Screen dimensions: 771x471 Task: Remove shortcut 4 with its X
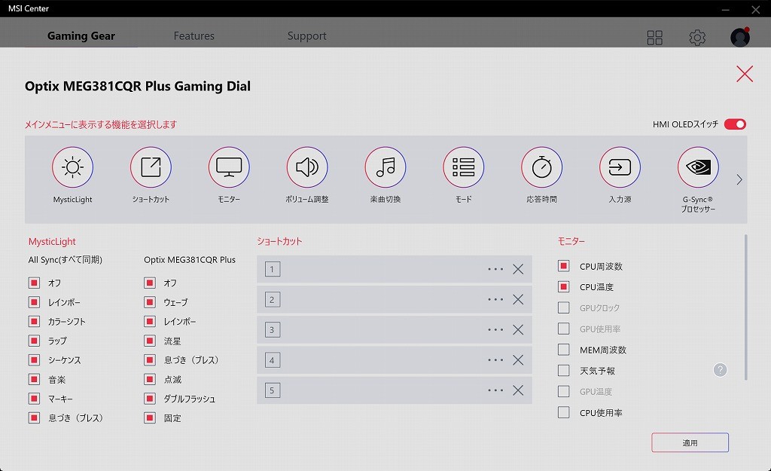tap(518, 359)
